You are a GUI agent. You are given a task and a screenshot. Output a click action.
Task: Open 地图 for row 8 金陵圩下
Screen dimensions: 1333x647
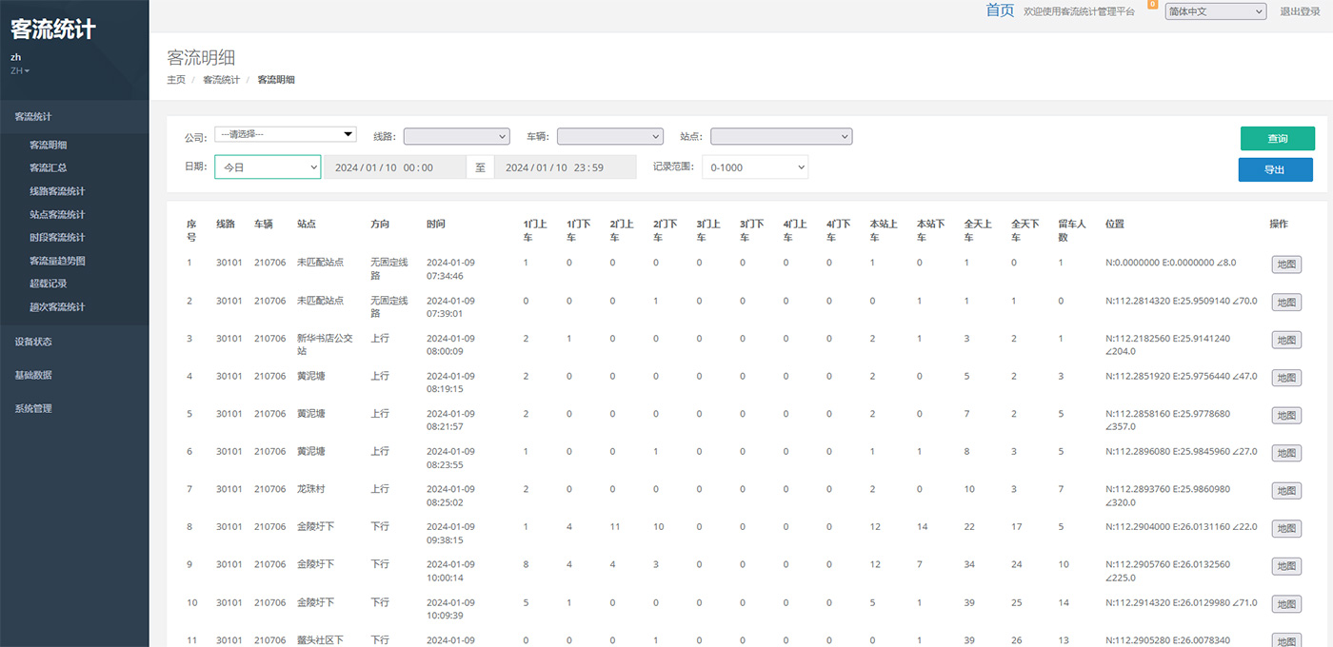click(1285, 529)
